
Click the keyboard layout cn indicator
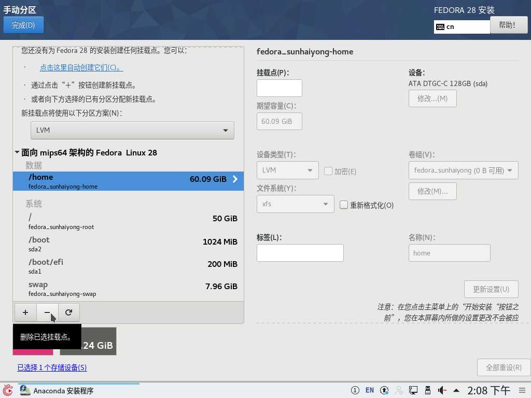[x=462, y=27]
